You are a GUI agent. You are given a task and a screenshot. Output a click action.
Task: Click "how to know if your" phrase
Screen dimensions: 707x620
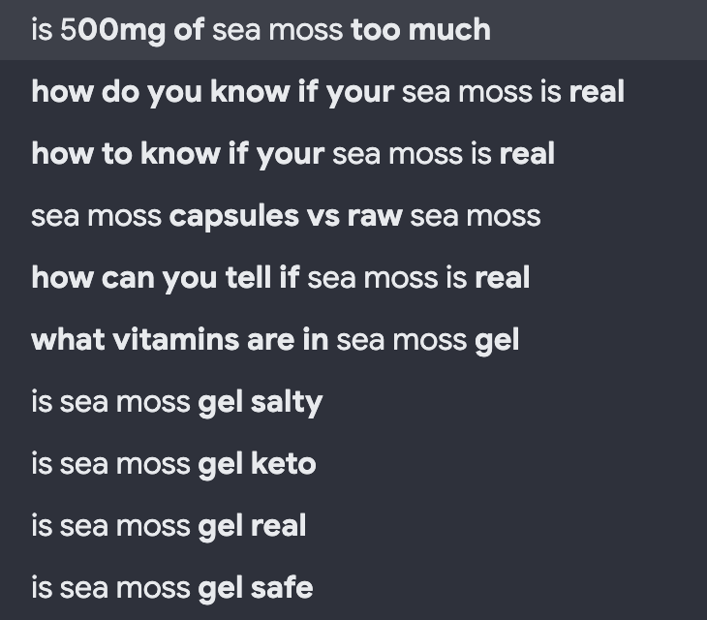point(178,155)
